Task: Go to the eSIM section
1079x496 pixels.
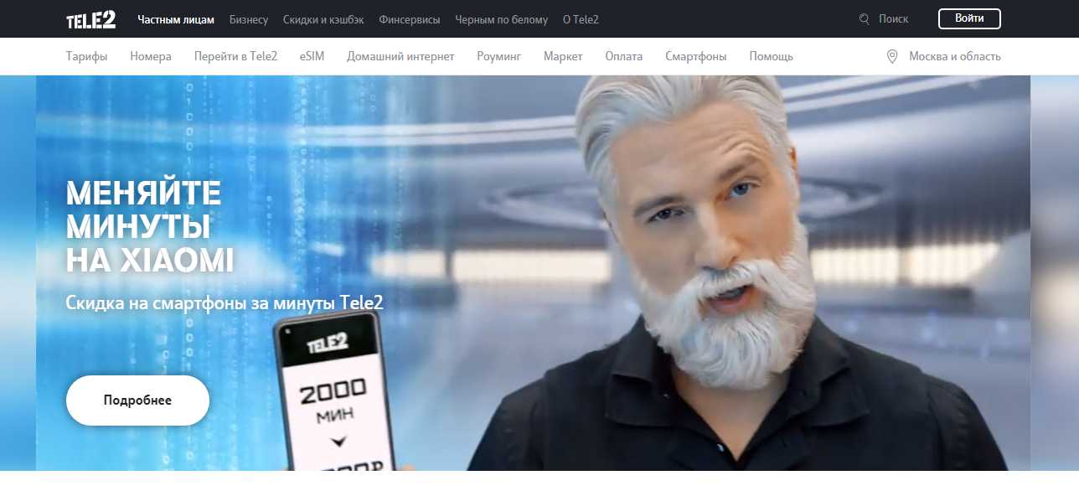Action: (x=312, y=57)
